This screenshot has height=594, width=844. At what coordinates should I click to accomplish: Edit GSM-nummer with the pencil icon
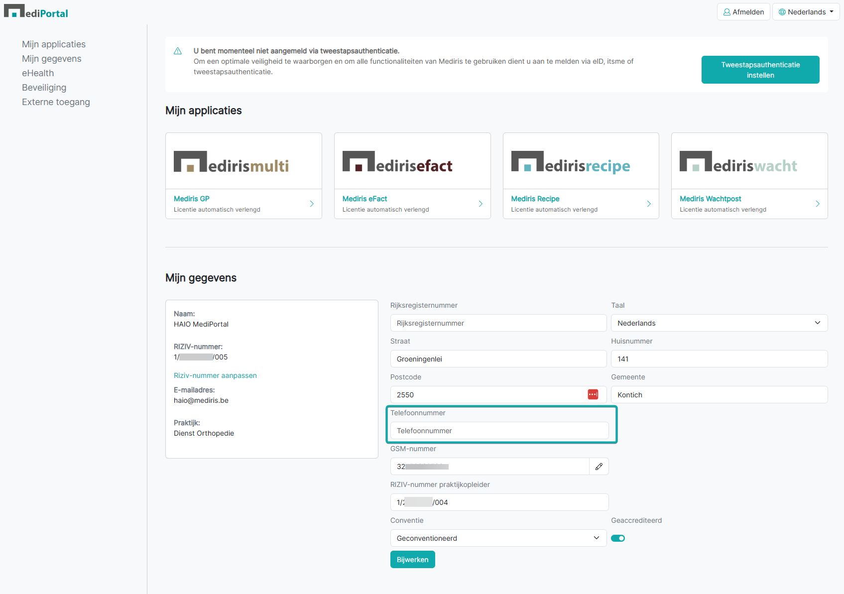point(599,467)
